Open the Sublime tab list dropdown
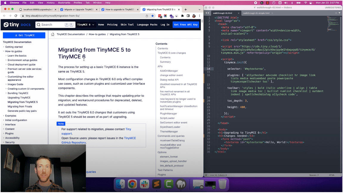Viewport: 343px width, 193px height. (x=339, y=13)
